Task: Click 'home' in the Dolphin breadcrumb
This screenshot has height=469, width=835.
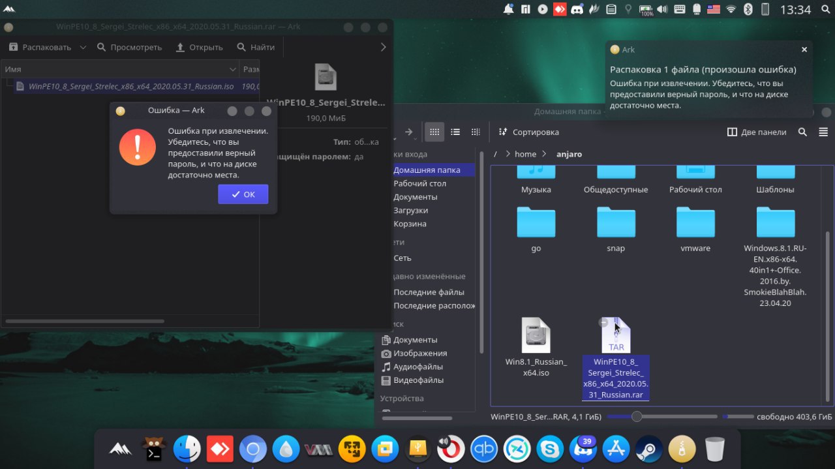Action: coord(525,154)
